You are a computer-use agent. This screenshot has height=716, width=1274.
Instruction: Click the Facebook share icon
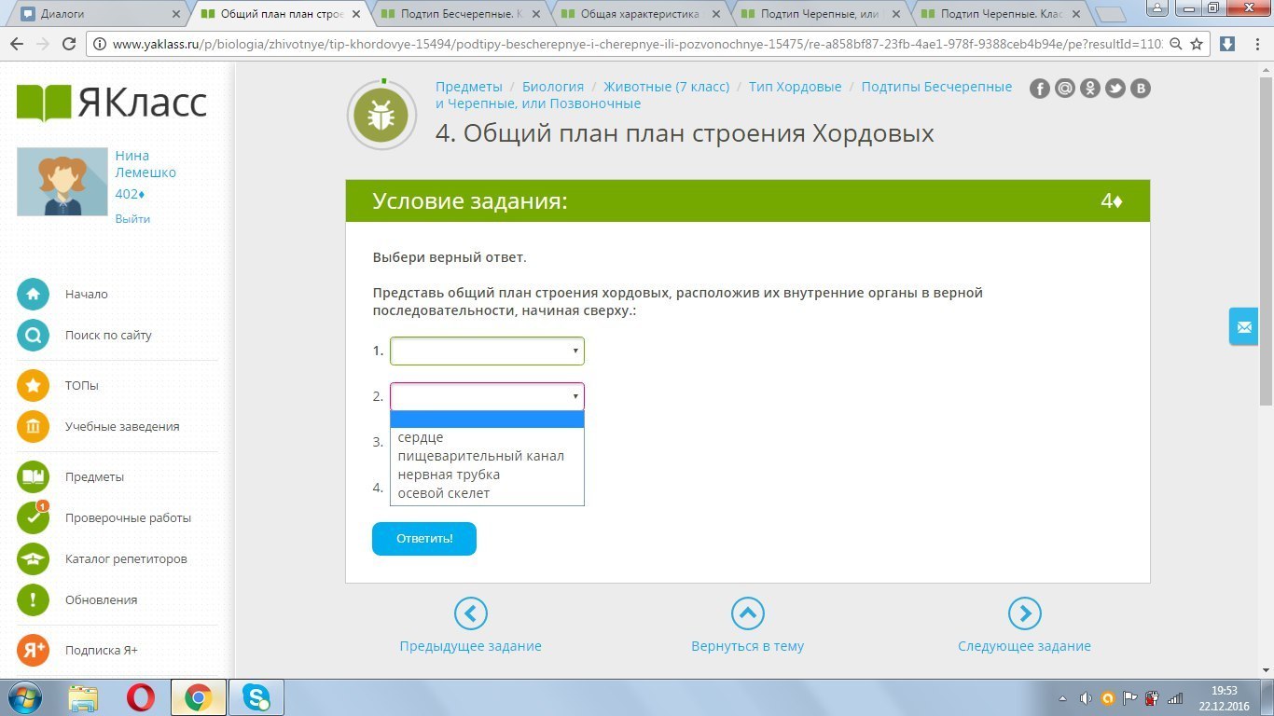point(1040,89)
